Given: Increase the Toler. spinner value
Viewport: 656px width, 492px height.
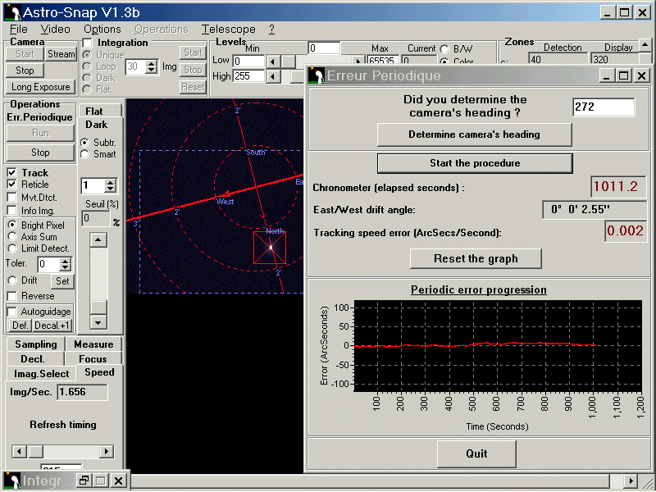Looking at the screenshot, I should tap(66, 261).
